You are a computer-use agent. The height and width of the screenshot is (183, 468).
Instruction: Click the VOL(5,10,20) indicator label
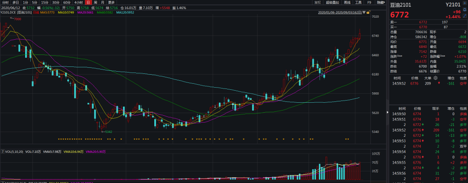14,151
